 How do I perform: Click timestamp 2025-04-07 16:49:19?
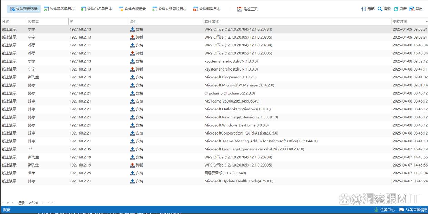coord(410,149)
